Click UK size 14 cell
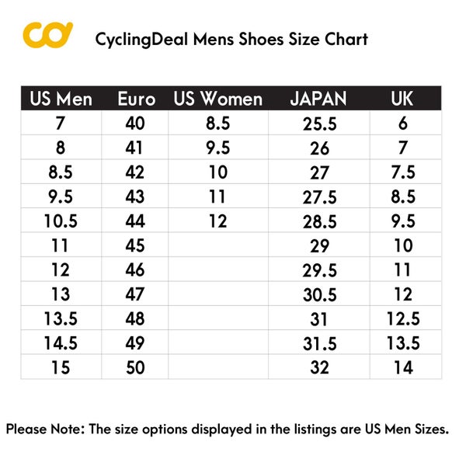The image size is (466, 466). point(403,368)
